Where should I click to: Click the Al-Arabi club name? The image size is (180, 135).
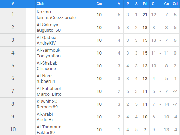pos(45,114)
